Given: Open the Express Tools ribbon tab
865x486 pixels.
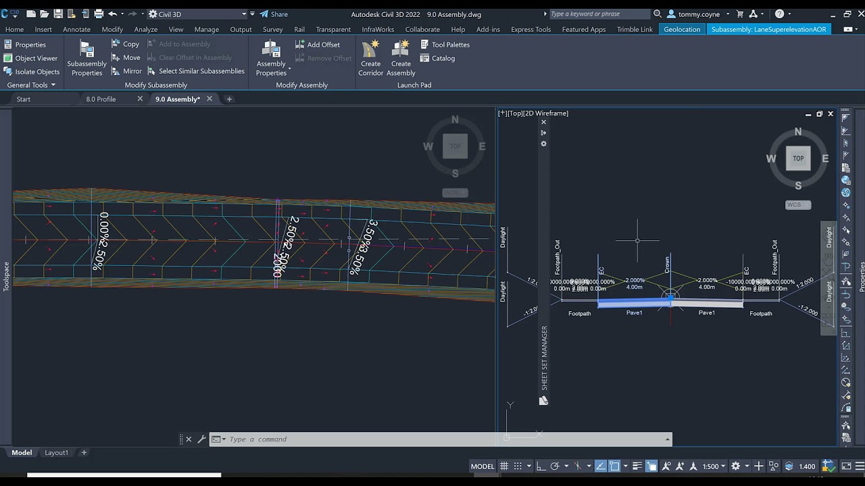Looking at the screenshot, I should click(x=530, y=29).
